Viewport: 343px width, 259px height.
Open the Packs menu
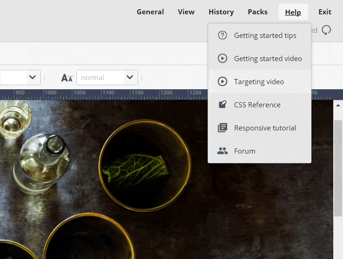click(258, 12)
